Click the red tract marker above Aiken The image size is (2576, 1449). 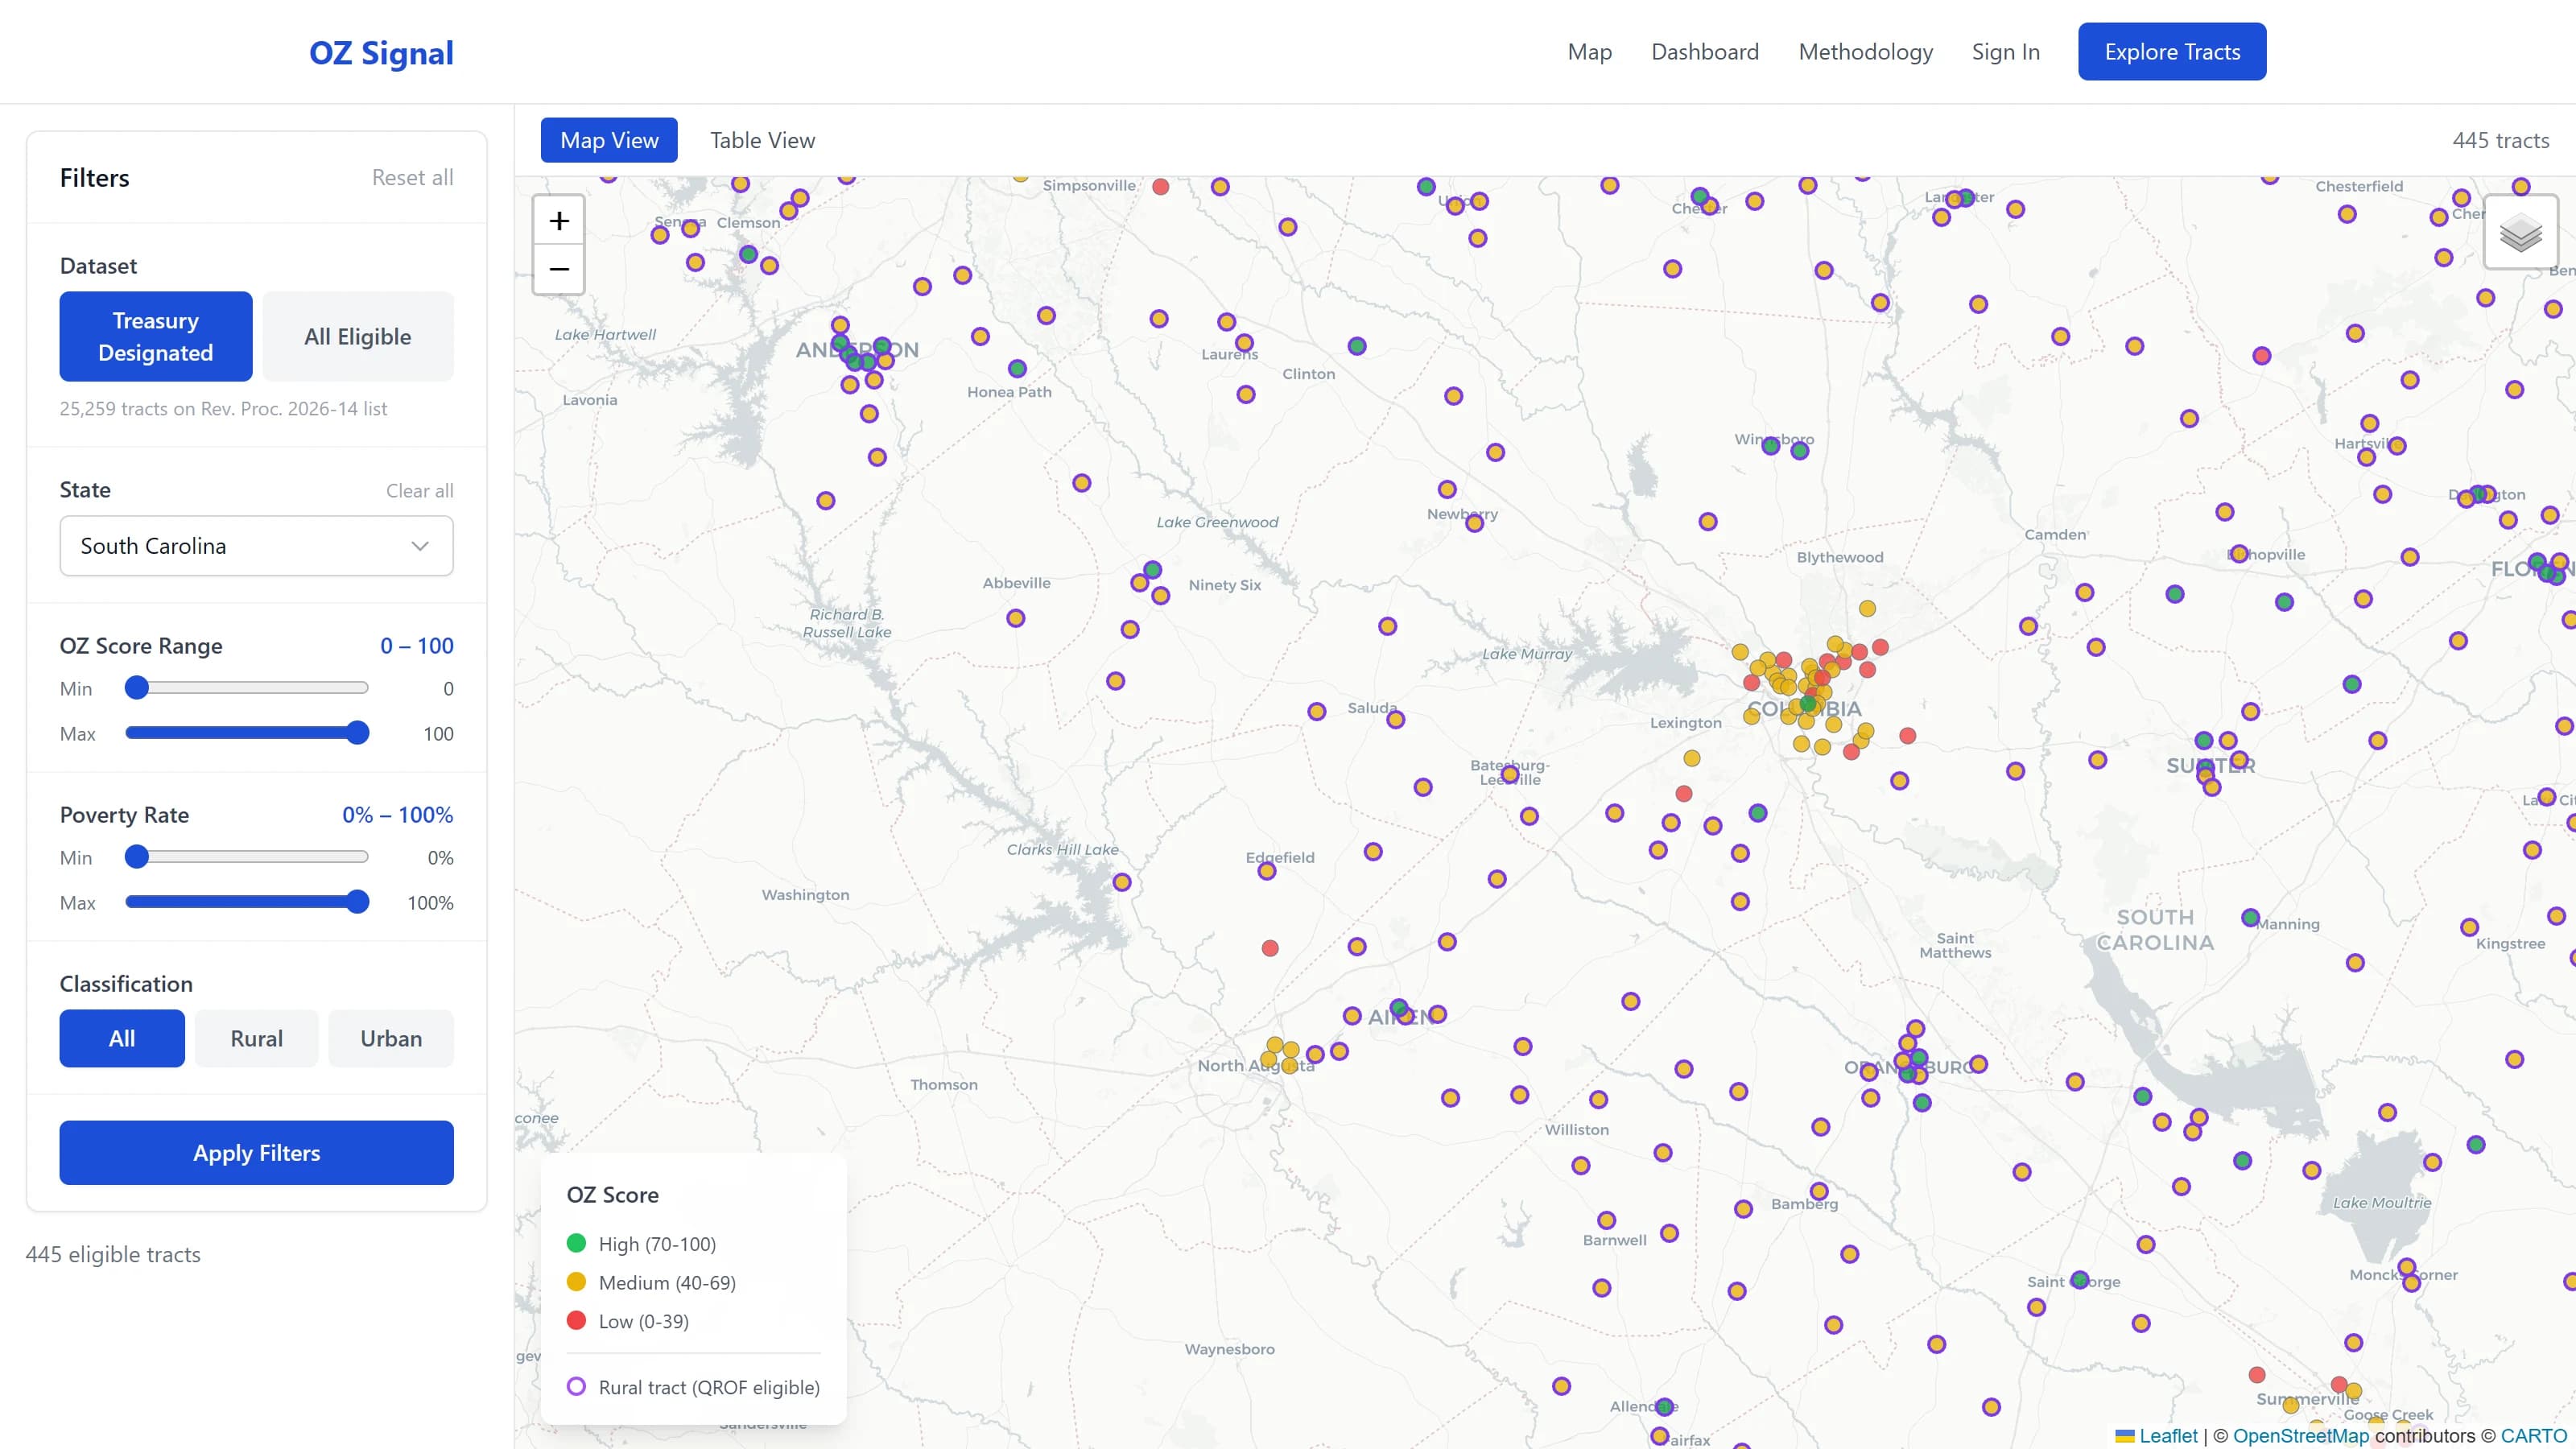(1270, 948)
